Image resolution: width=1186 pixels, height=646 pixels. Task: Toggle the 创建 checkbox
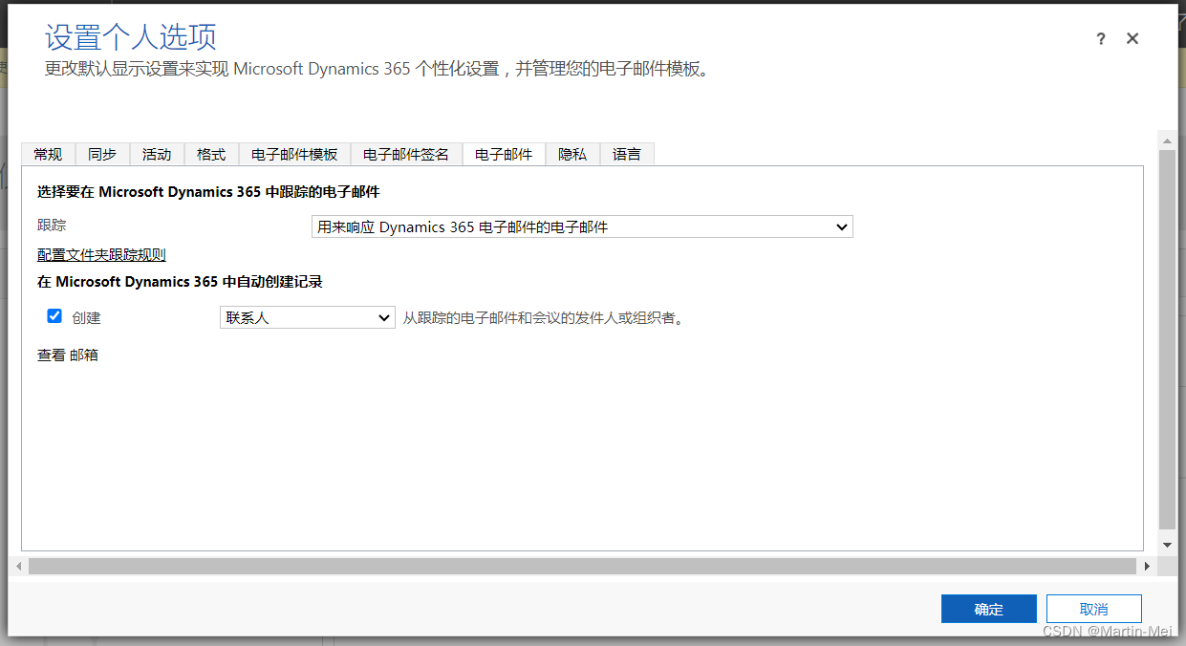[54, 316]
